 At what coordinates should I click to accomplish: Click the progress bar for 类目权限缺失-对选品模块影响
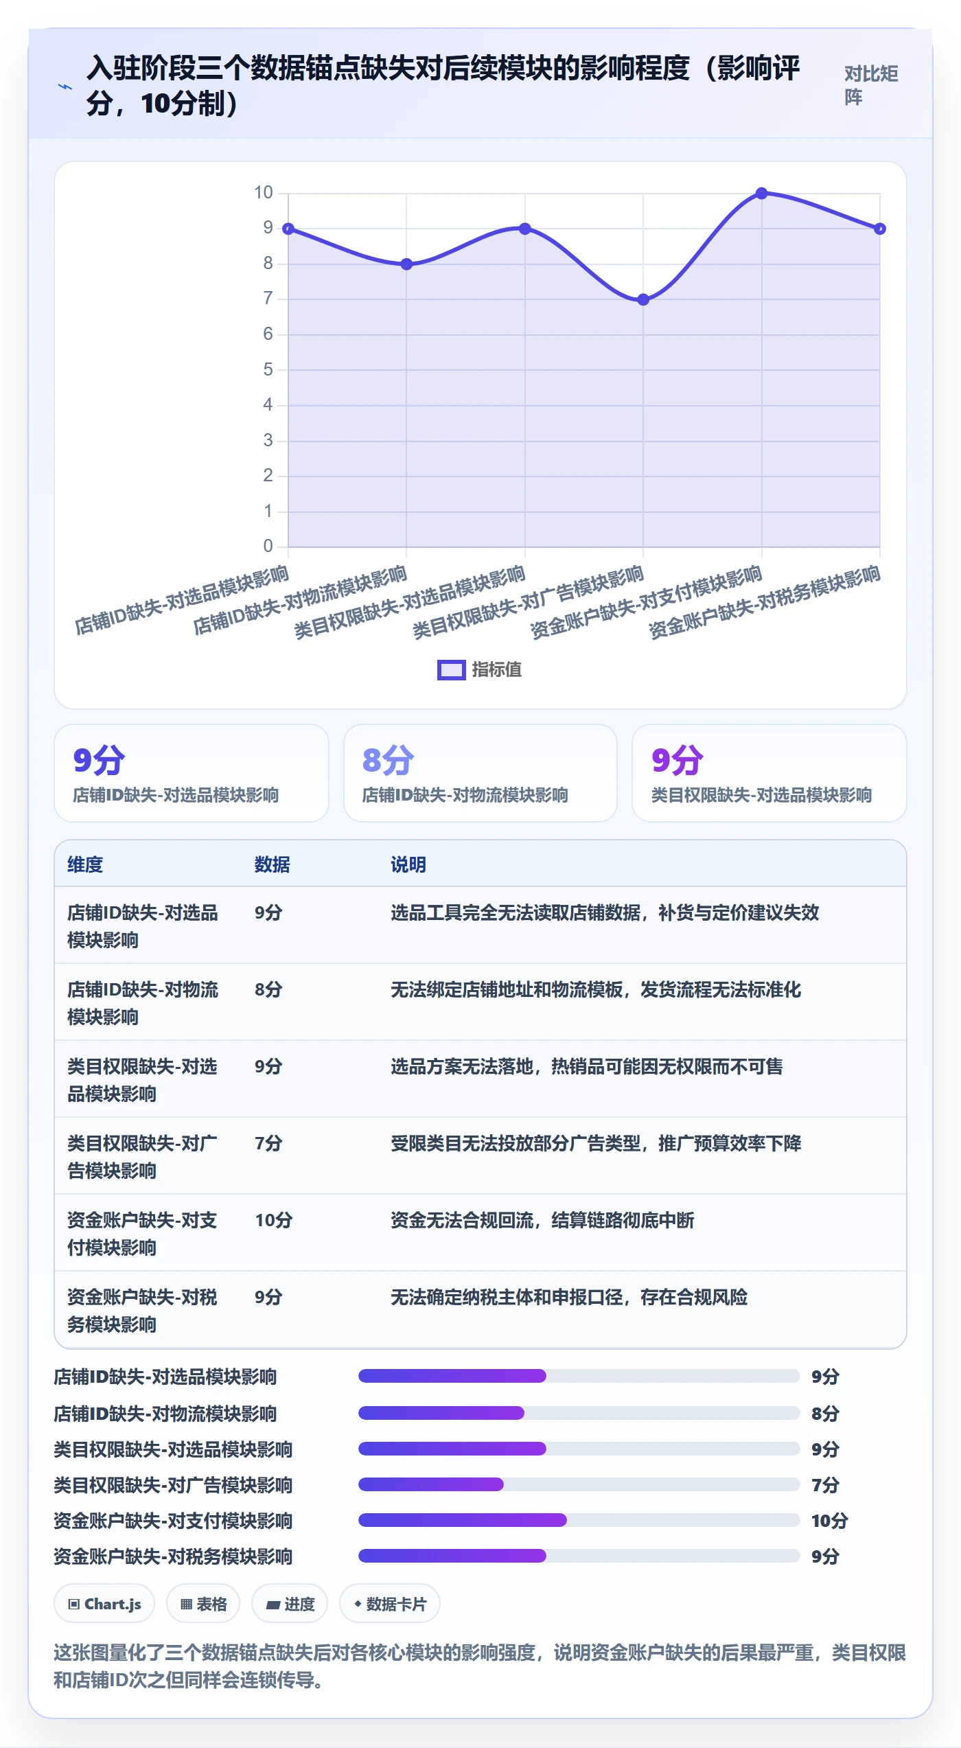(579, 1448)
